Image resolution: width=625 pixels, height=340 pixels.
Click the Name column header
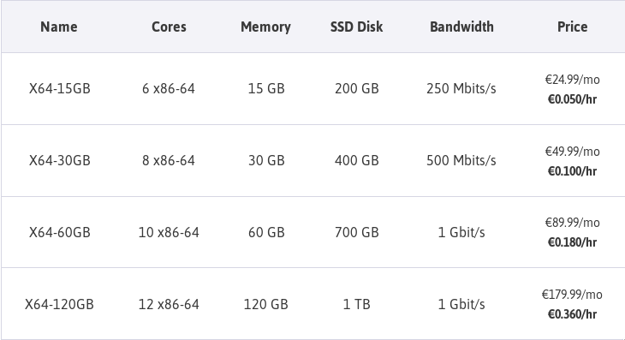click(x=59, y=27)
